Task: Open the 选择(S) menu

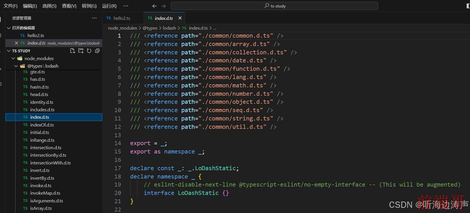Action: point(49,6)
